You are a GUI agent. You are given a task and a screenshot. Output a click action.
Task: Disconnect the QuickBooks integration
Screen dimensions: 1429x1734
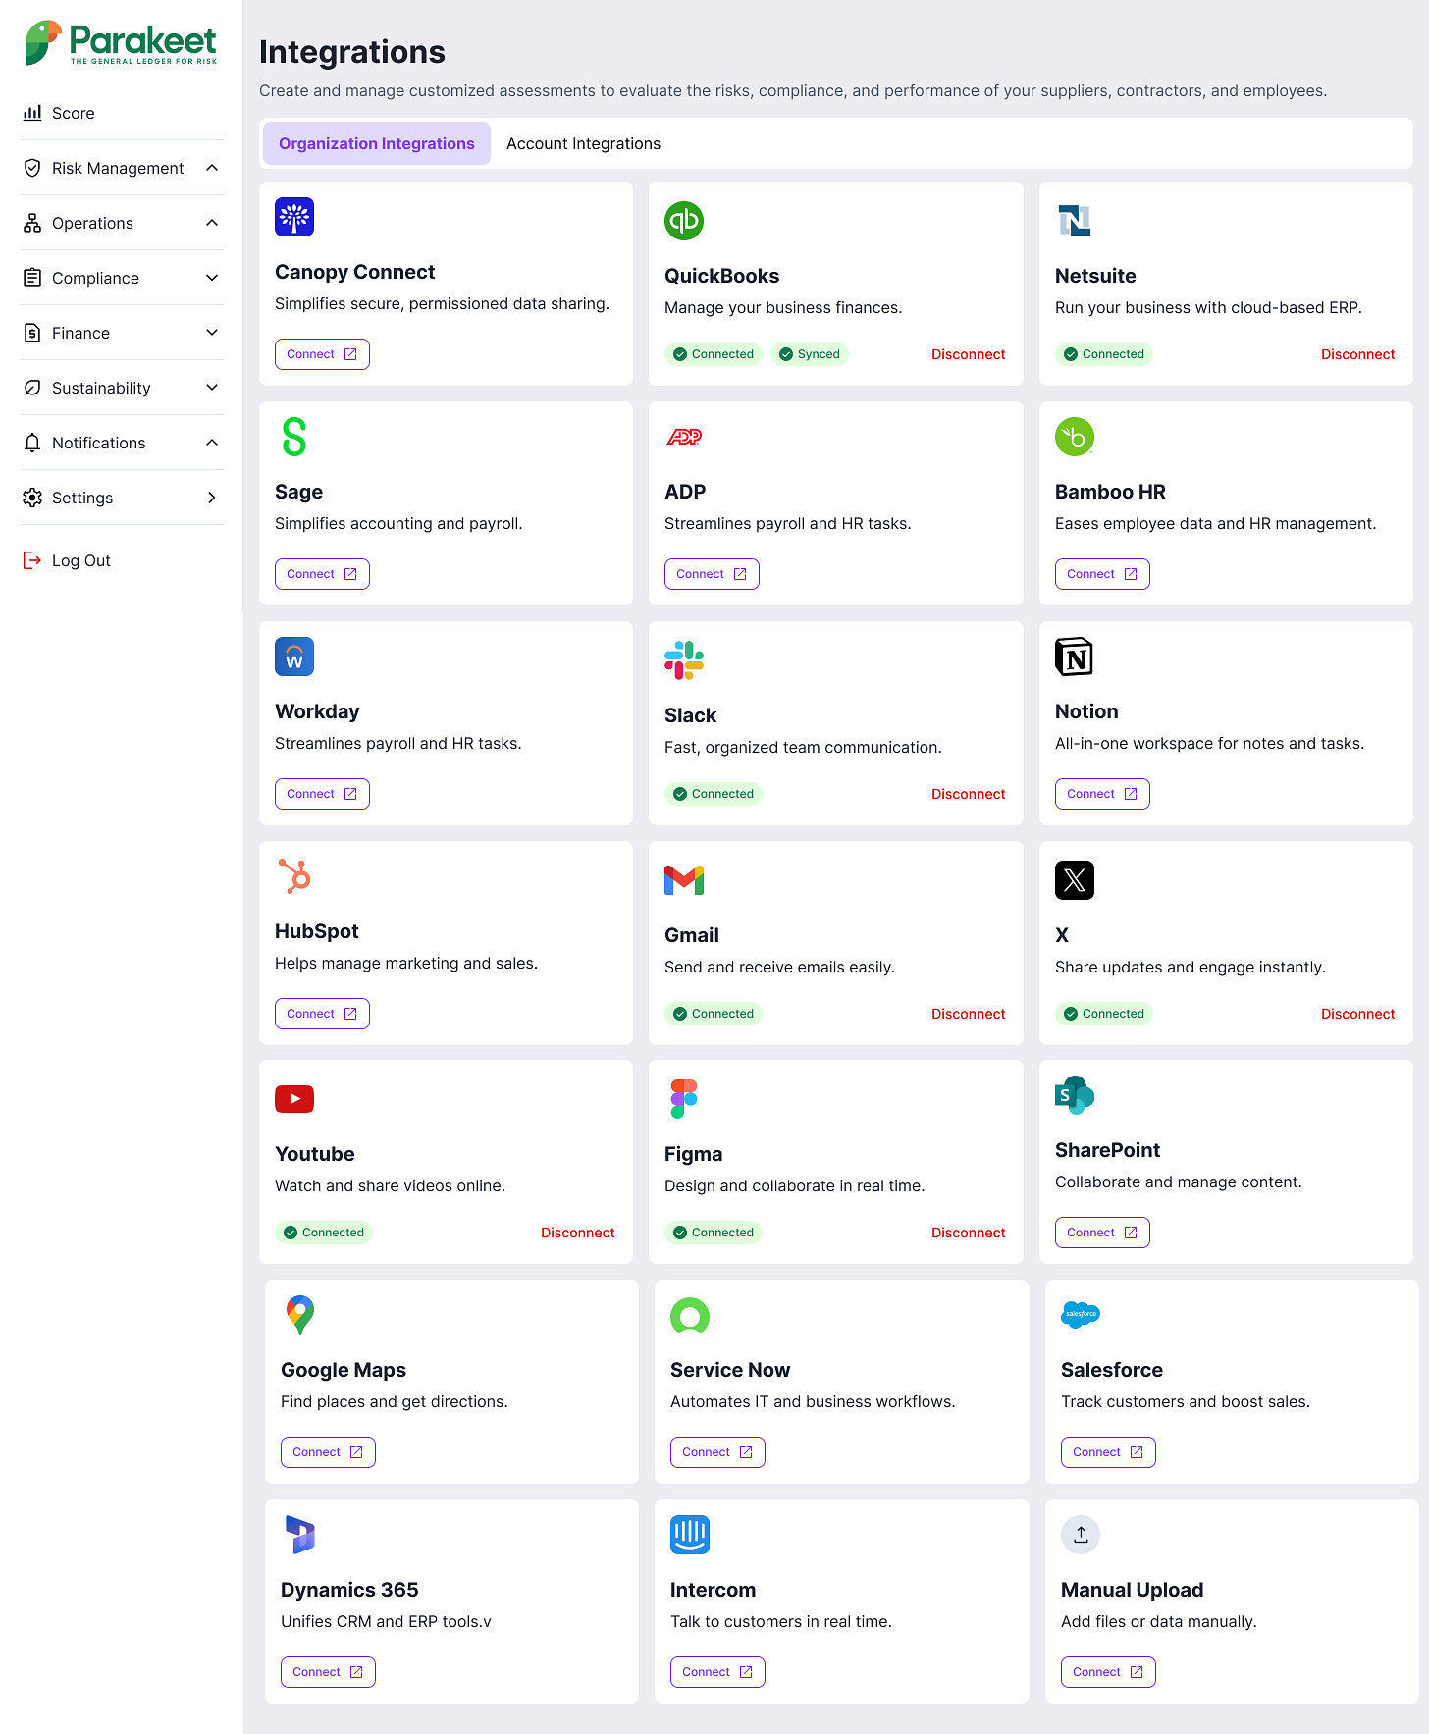(968, 354)
